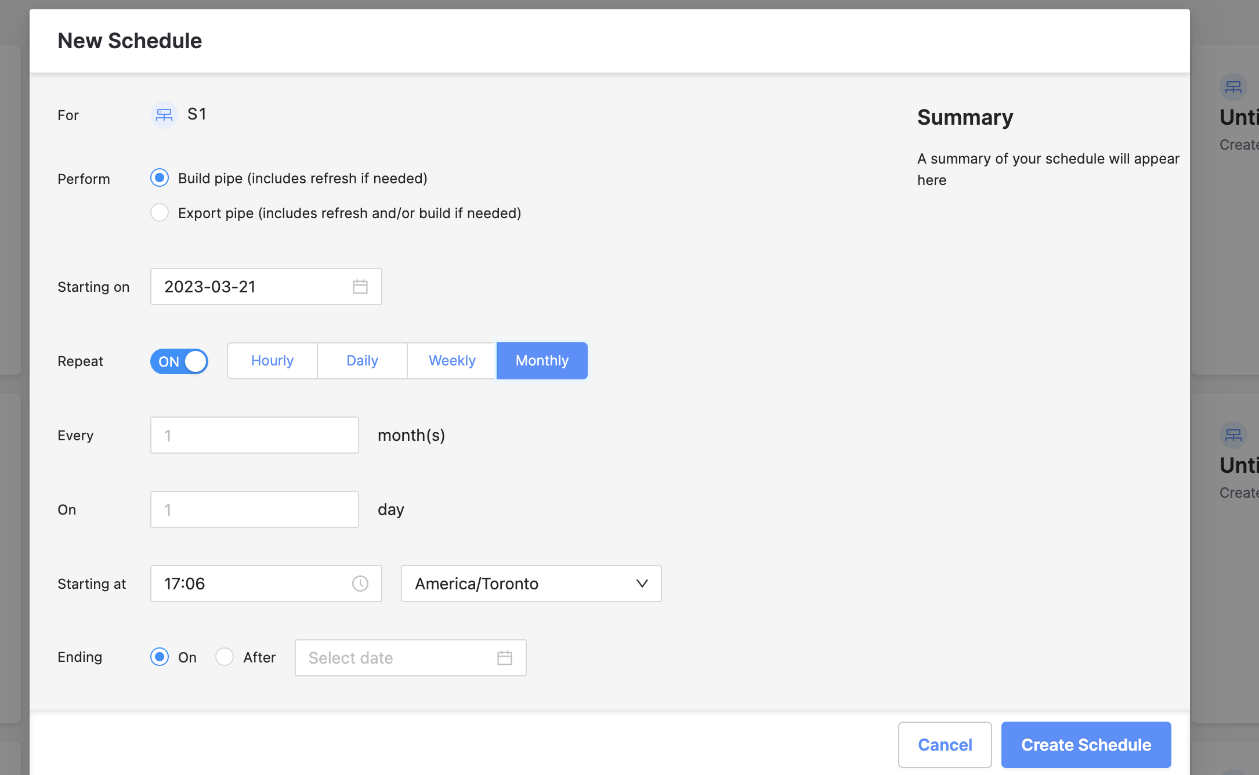1259x775 pixels.
Task: Toggle the Repeat ON/OFF switch
Action: [180, 361]
